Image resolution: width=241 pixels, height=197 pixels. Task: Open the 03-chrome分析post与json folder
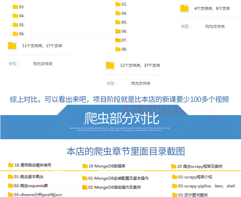coord(35,195)
